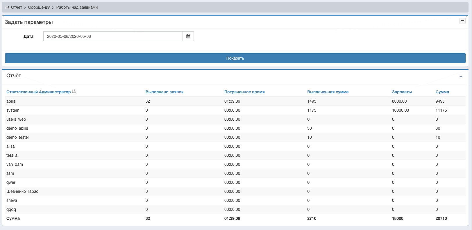Click the Шевченко Тарас row
This screenshot has width=472, height=230.
[x=22, y=191]
